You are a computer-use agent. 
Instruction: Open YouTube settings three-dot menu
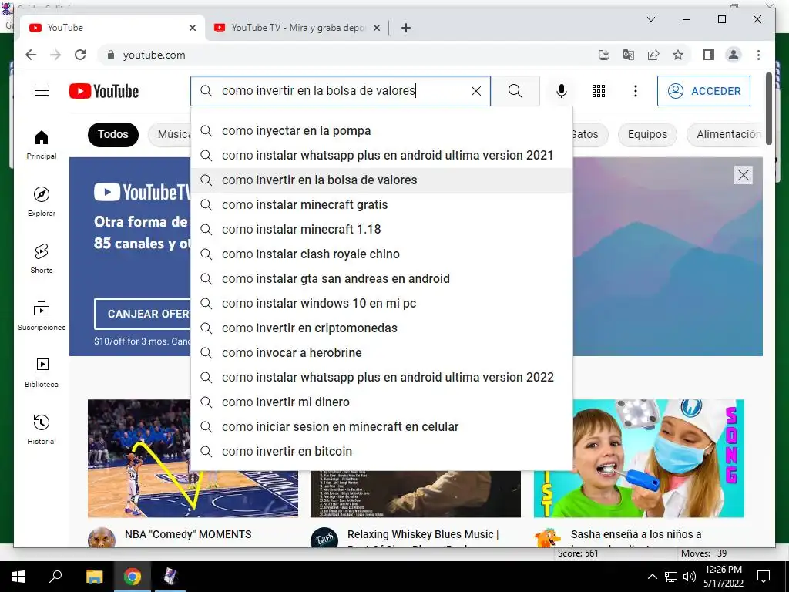tap(636, 91)
